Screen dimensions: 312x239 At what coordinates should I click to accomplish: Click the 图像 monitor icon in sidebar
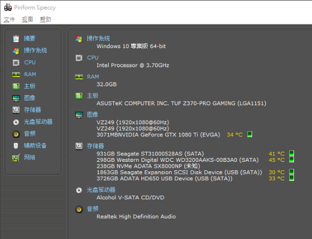point(16,98)
